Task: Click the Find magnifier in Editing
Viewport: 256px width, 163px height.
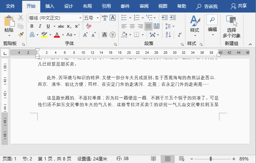Action: click(212, 20)
